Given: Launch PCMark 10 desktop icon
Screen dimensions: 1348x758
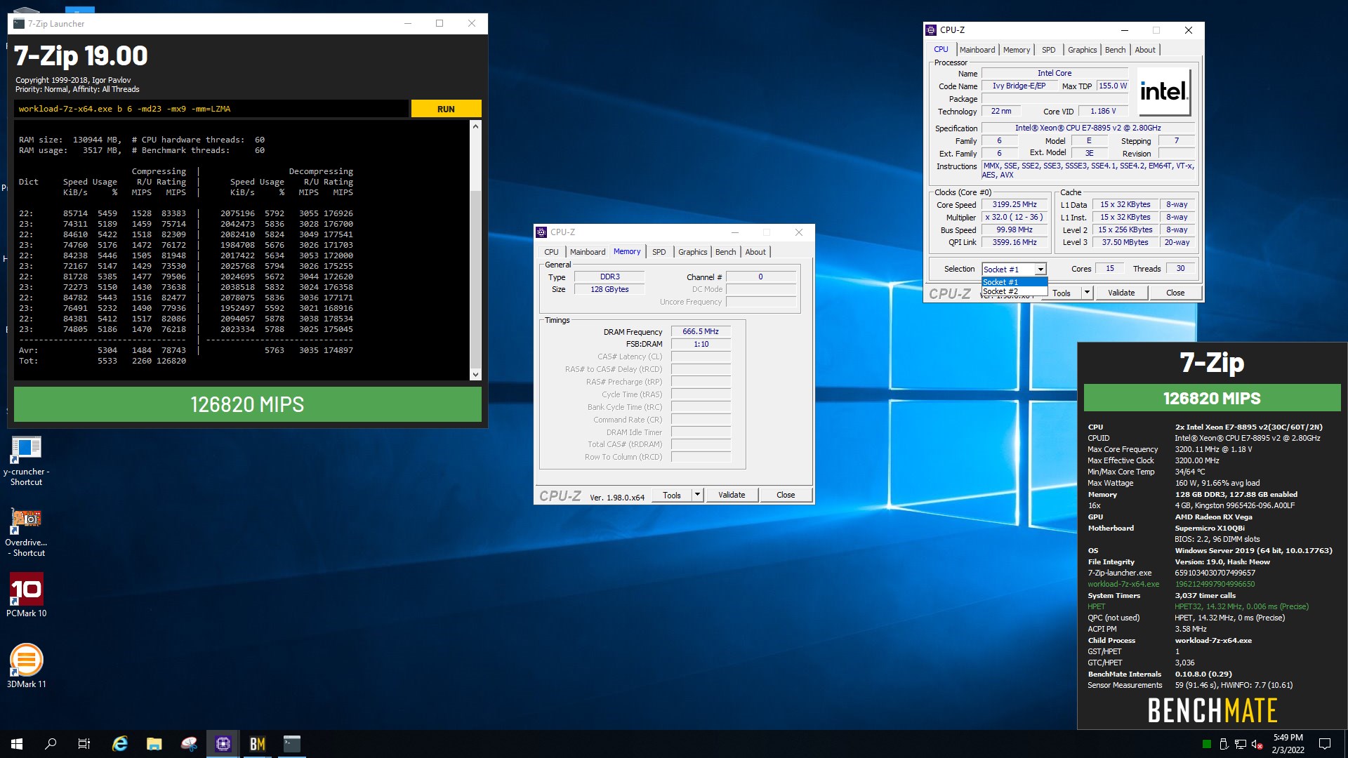Looking at the screenshot, I should [26, 595].
